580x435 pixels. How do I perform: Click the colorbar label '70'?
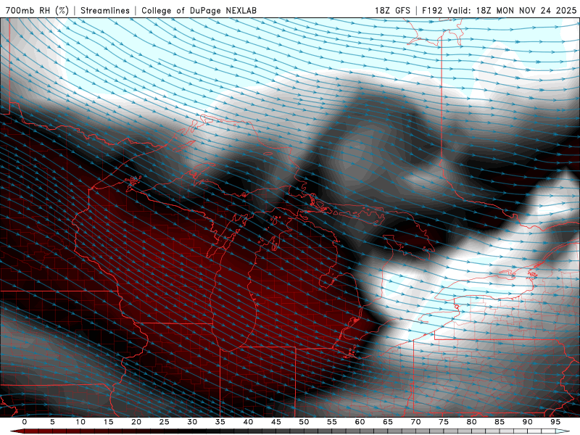pos(415,422)
